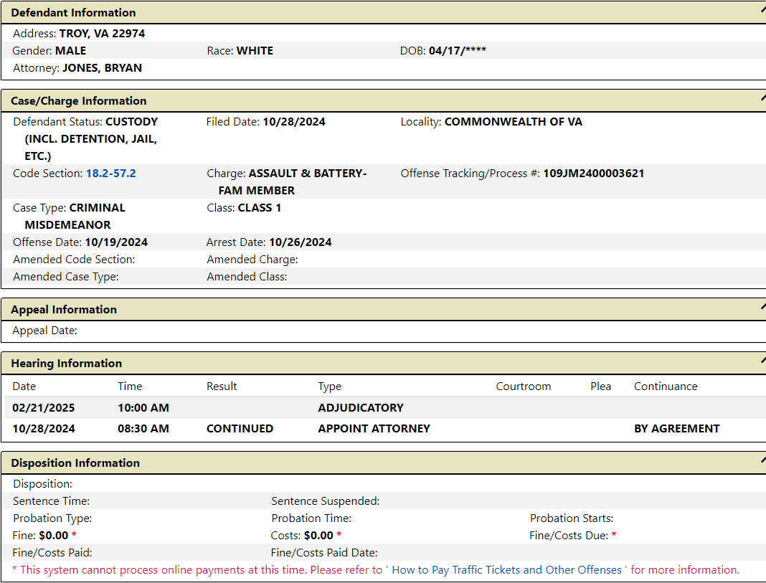Screen dimensions: 766x583
Task: Click the Costs $0.00 amount
Action: [318, 536]
